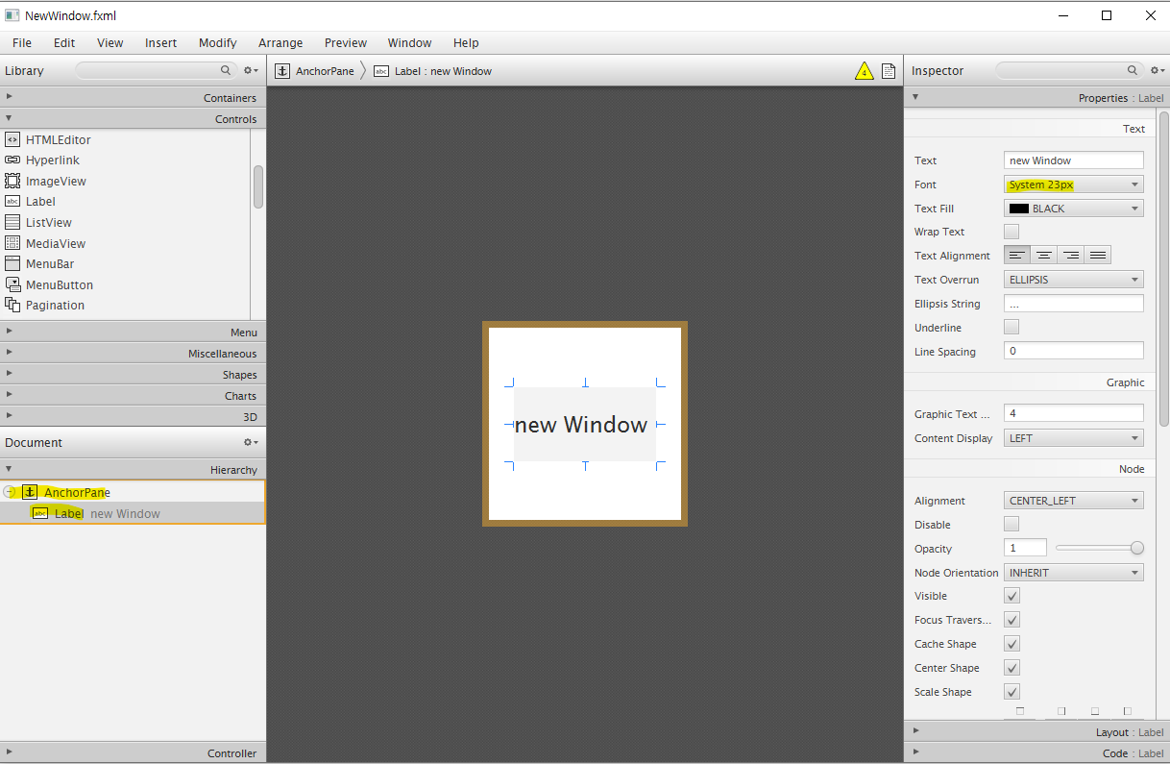Click the ListView control icon
The image size is (1170, 764).
click(12, 222)
